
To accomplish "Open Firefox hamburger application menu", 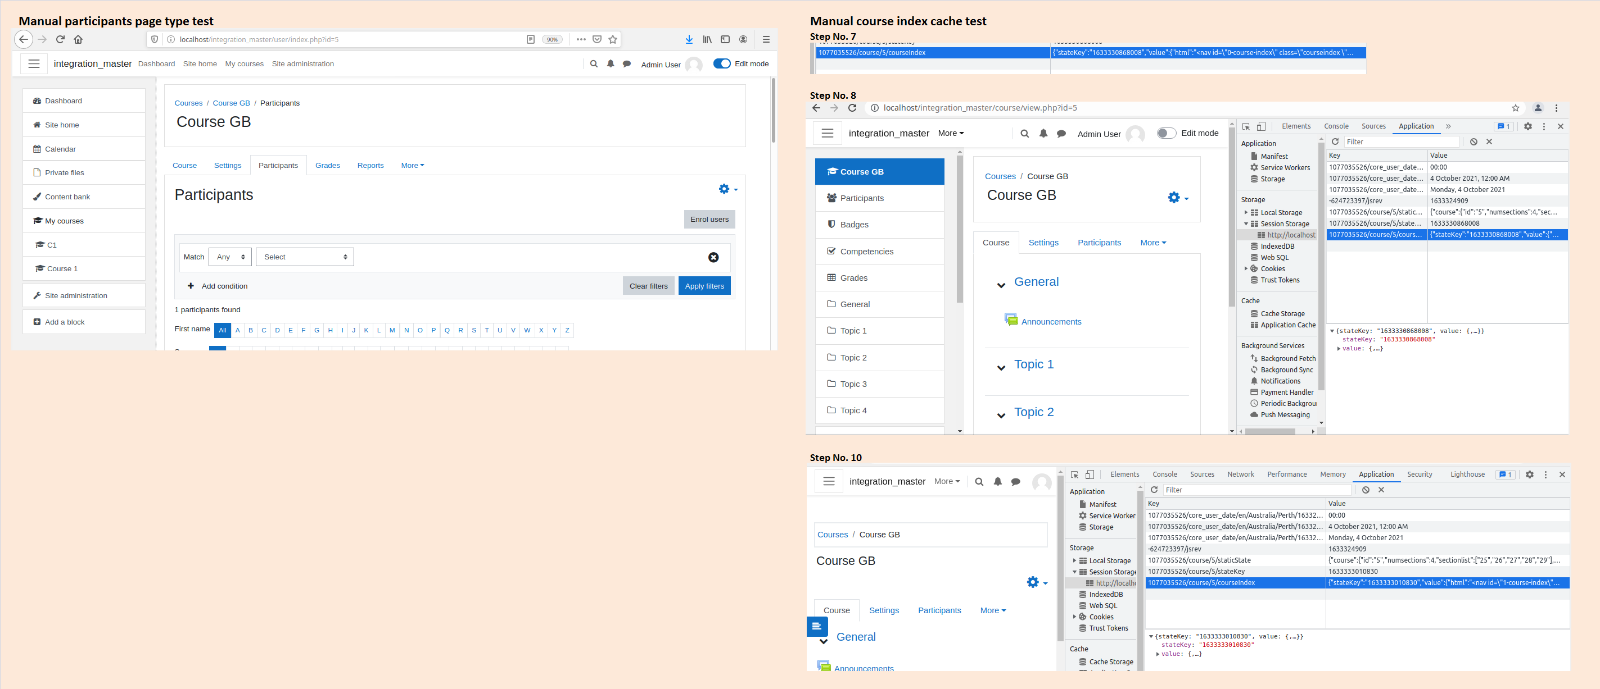I will 766,39.
